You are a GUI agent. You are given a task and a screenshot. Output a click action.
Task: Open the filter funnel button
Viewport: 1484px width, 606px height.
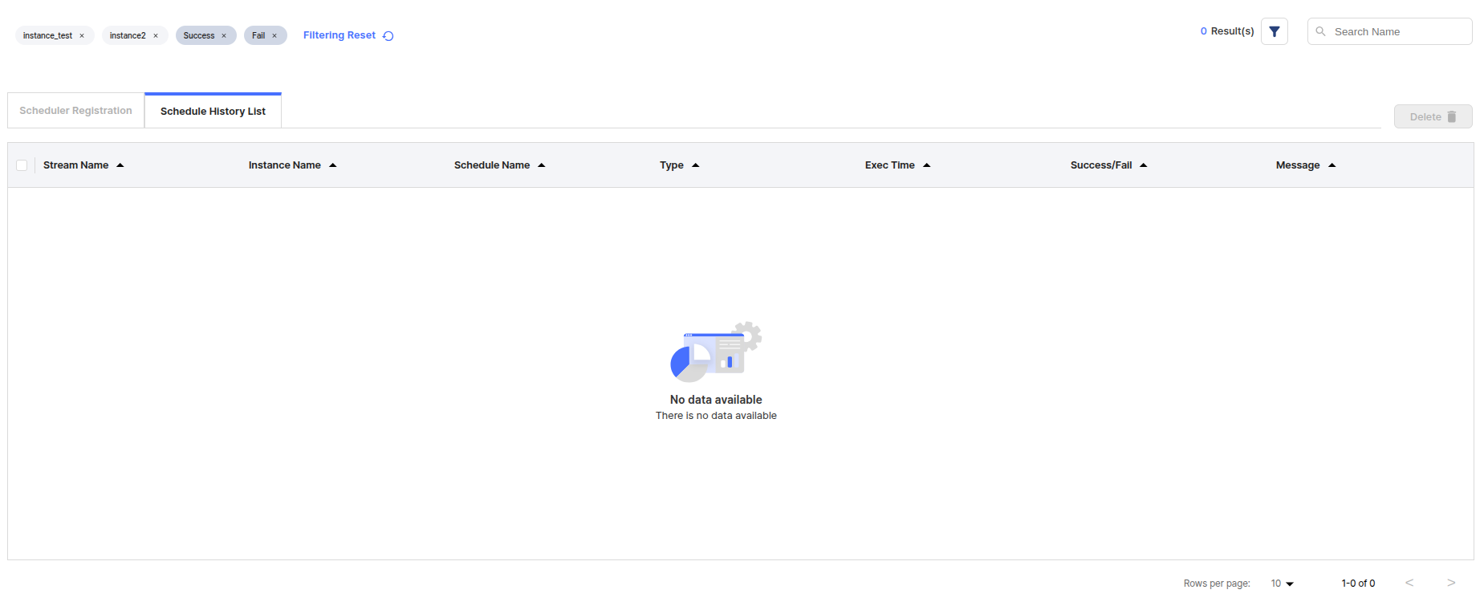1275,31
